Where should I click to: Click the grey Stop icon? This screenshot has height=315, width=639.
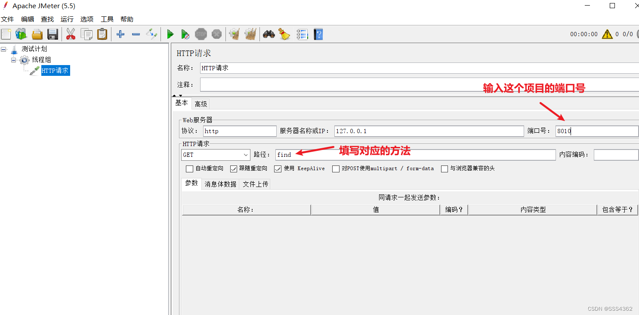coord(201,34)
